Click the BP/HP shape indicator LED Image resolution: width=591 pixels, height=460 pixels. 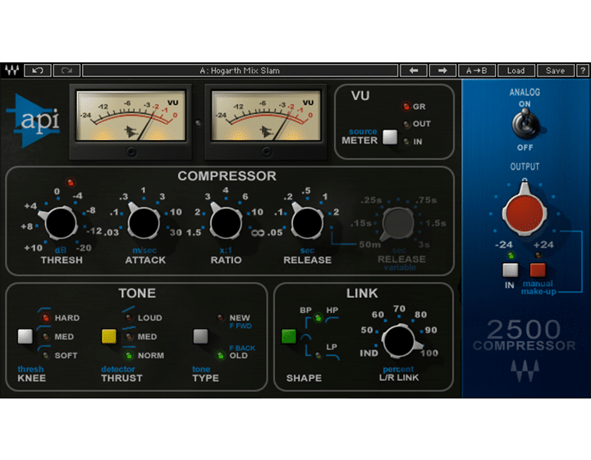318,318
